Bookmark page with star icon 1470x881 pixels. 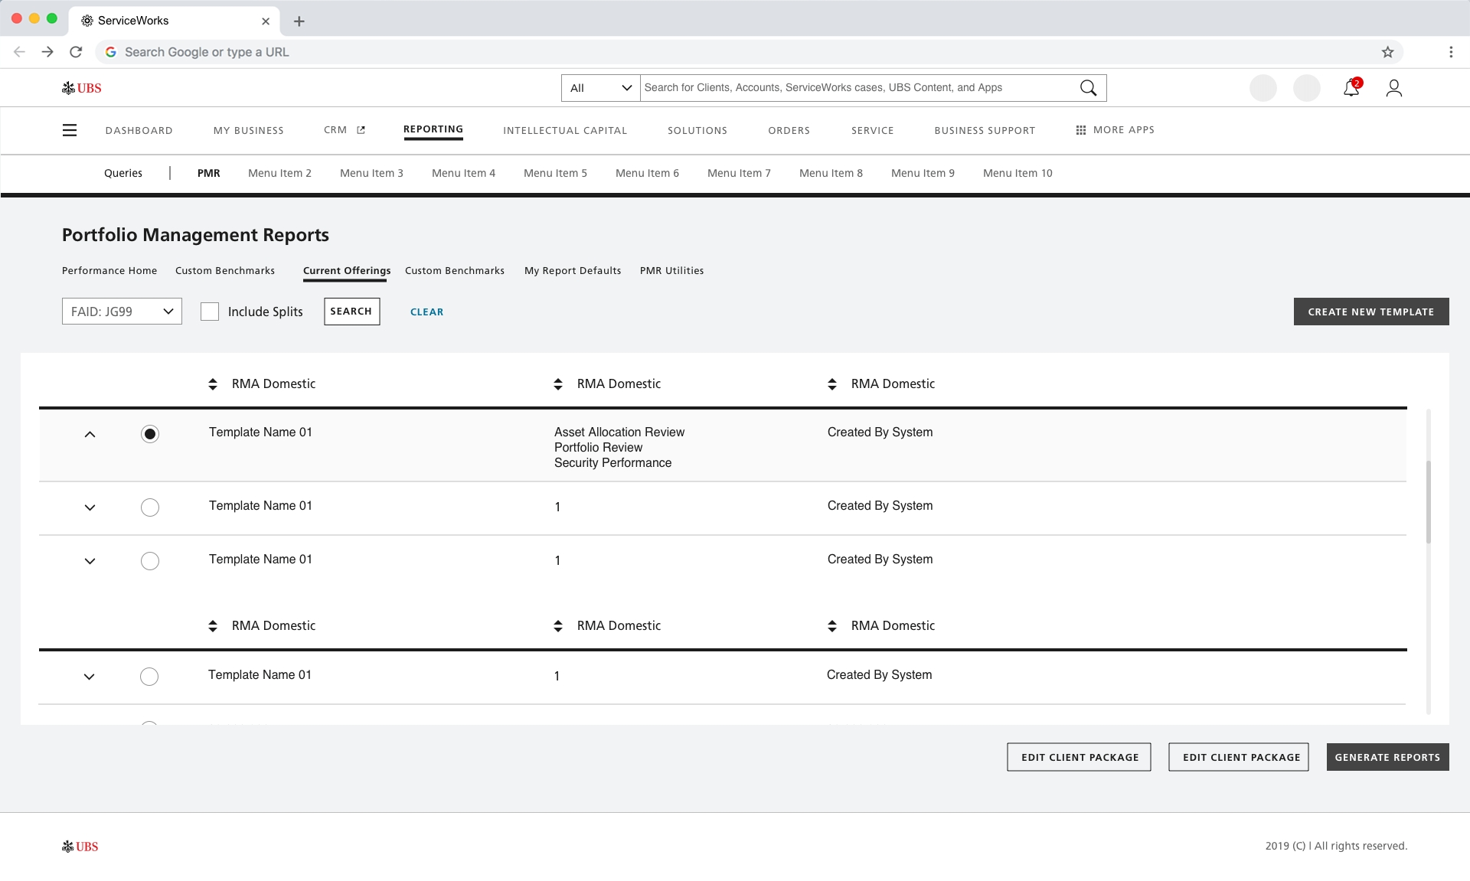[1387, 52]
